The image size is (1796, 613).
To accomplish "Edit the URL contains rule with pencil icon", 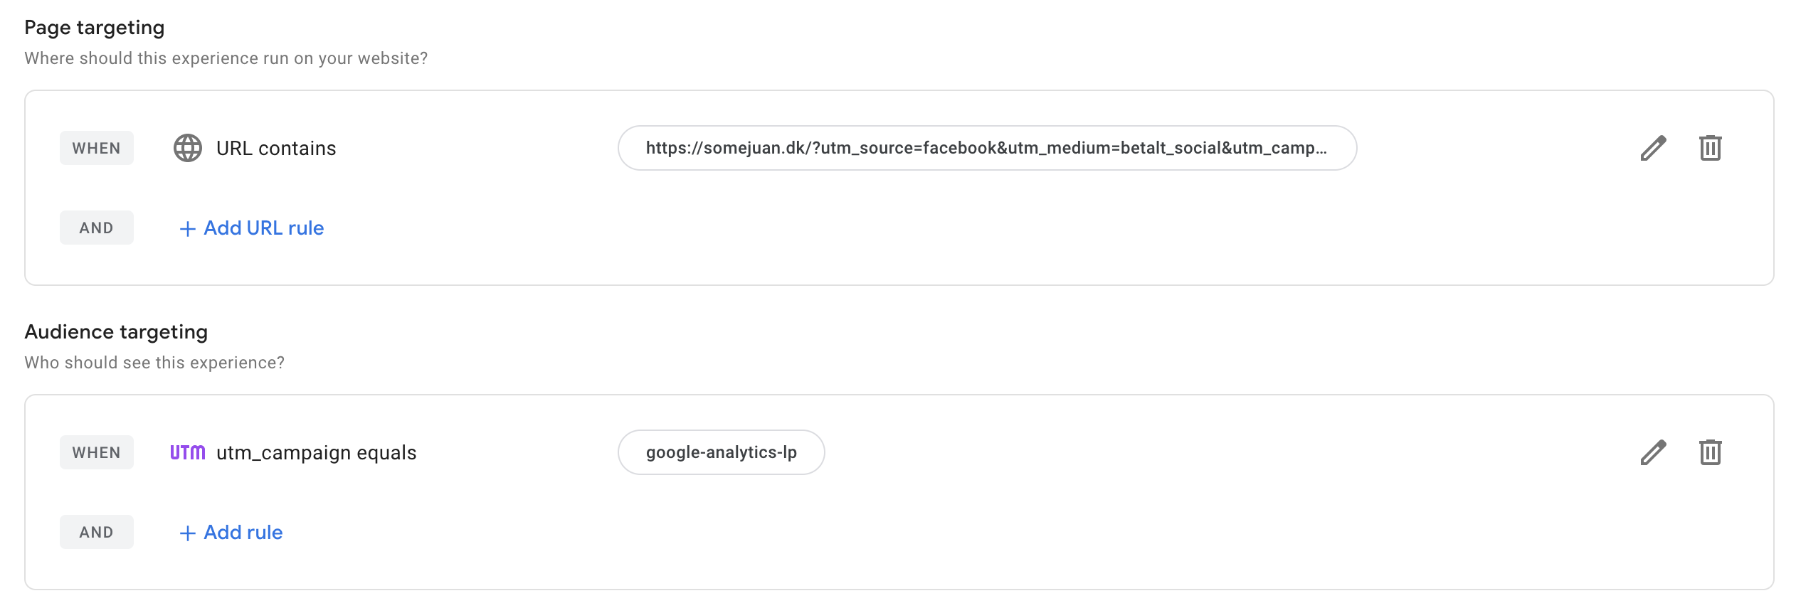I will [x=1653, y=148].
